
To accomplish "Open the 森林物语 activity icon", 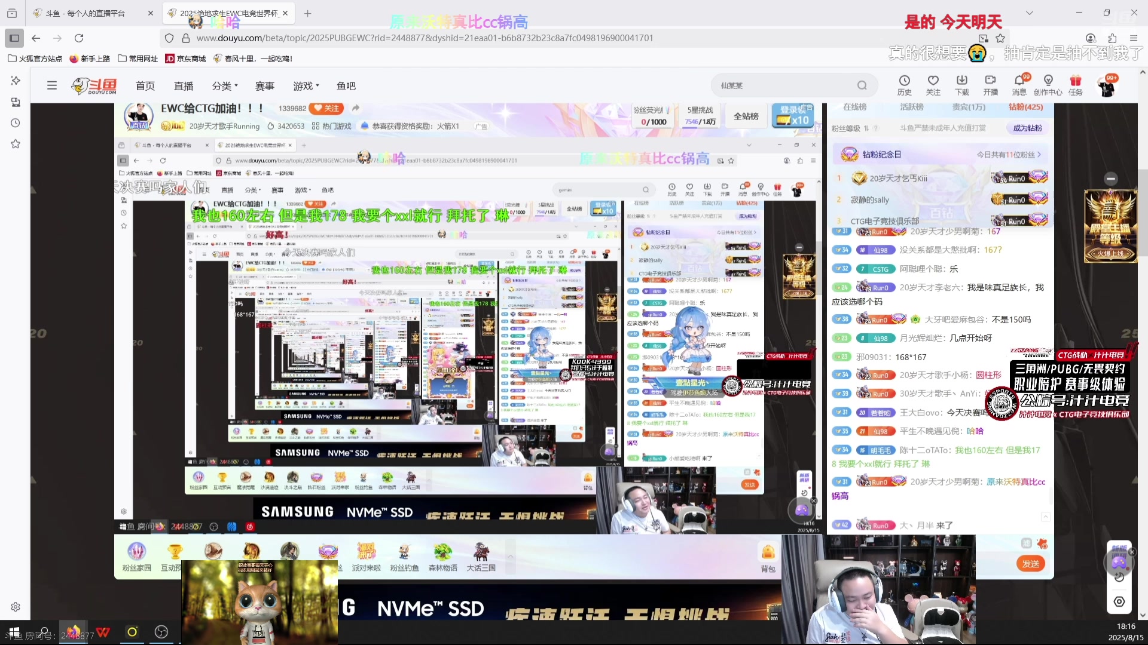I will pyautogui.click(x=442, y=557).
